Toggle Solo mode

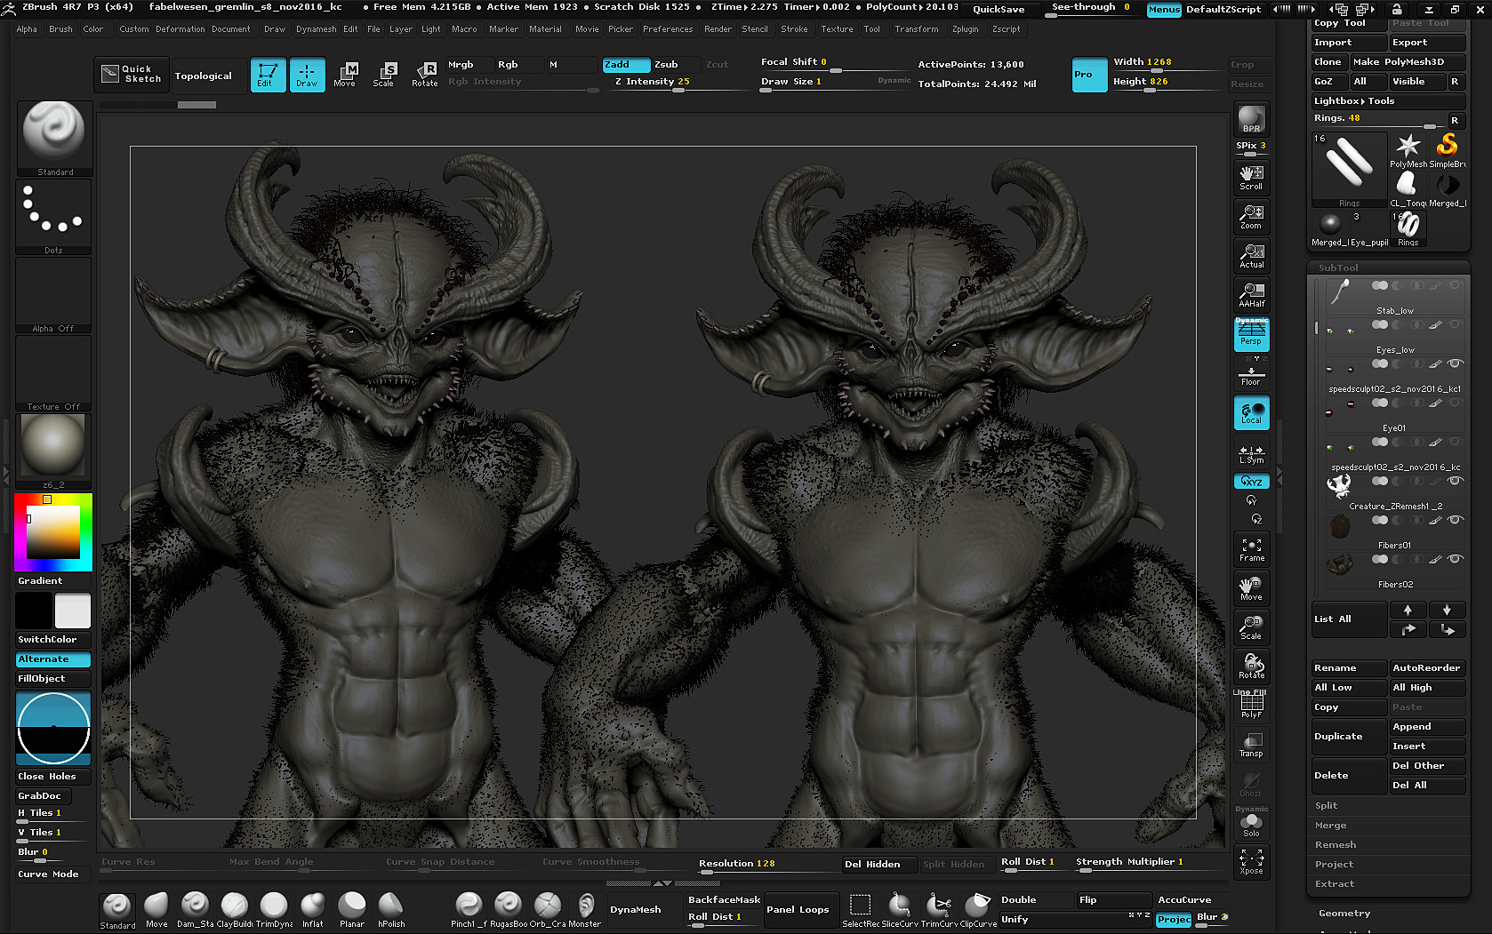1251,825
